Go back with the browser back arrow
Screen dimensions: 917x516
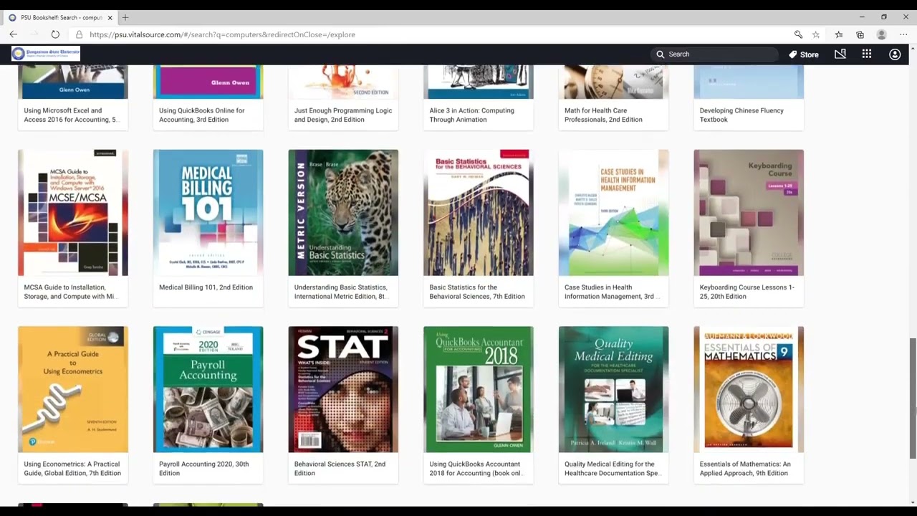[x=13, y=34]
